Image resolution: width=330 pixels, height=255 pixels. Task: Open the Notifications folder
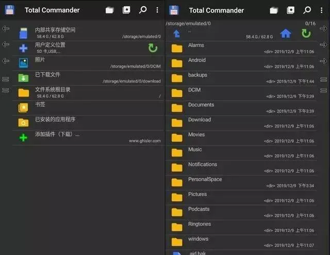[242, 168]
